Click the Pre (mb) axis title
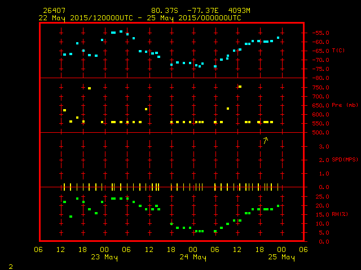Image resolution: width=361 pixels, height=270 pixels. 345,105
